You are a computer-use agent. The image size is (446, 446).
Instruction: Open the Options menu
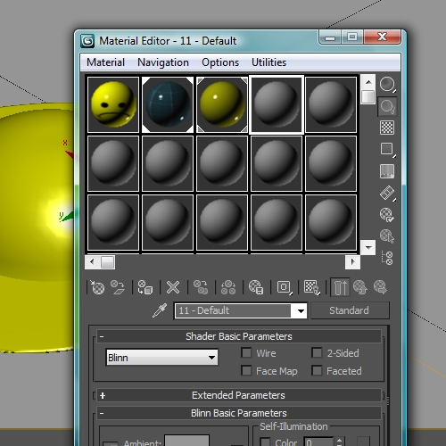[220, 62]
